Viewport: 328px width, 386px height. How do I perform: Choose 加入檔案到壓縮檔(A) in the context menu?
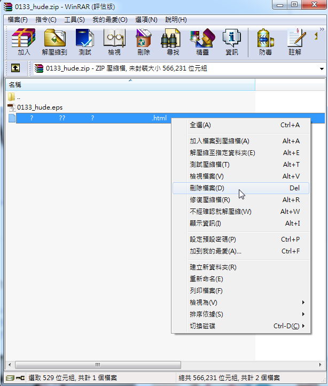241,141
